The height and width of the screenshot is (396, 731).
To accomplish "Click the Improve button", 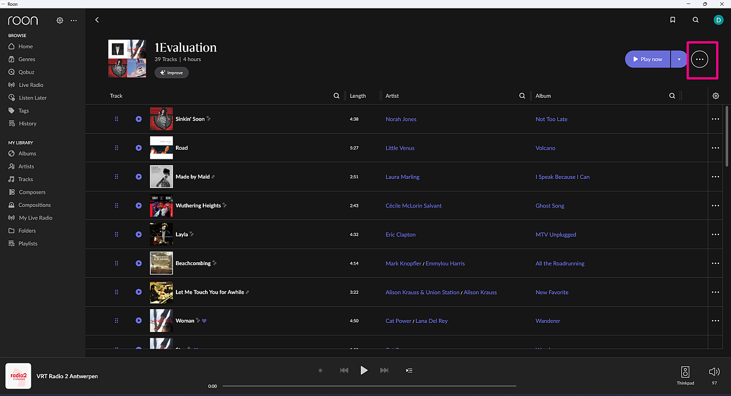I will 171,73.
